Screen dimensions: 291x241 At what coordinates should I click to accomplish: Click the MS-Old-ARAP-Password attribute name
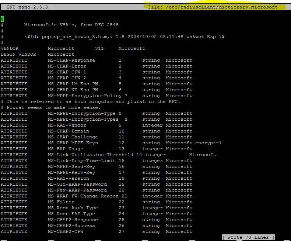77,184
